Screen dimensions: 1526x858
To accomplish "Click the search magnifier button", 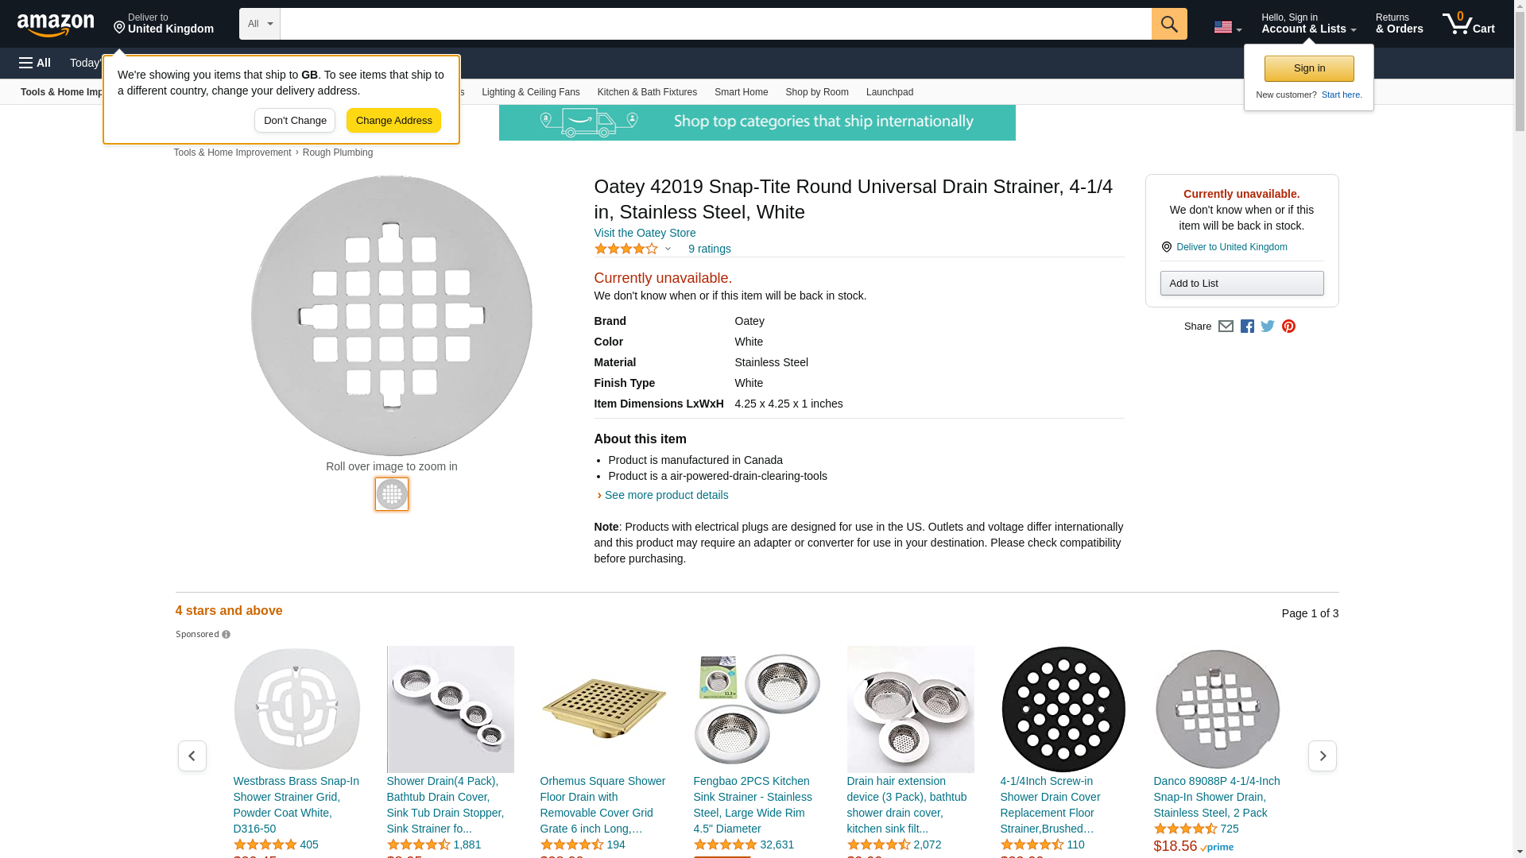I will click(1169, 24).
